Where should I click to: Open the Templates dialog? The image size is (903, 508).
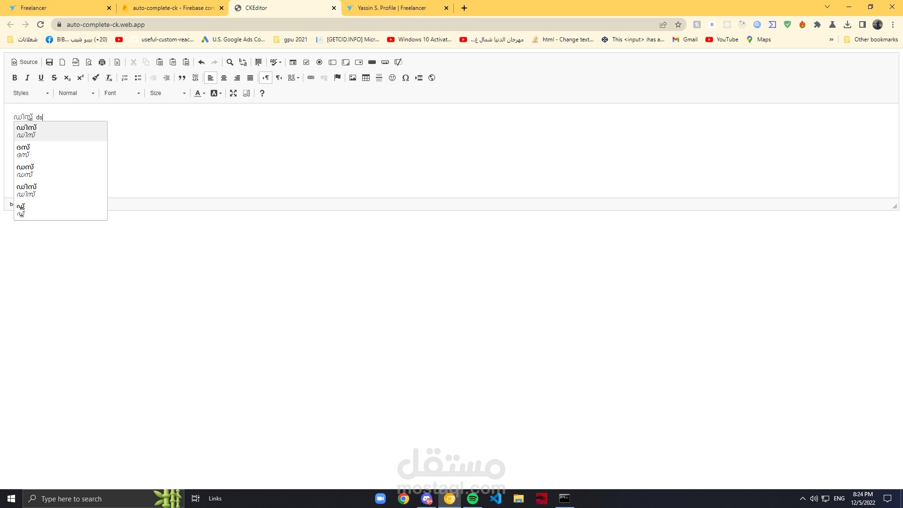pos(118,62)
